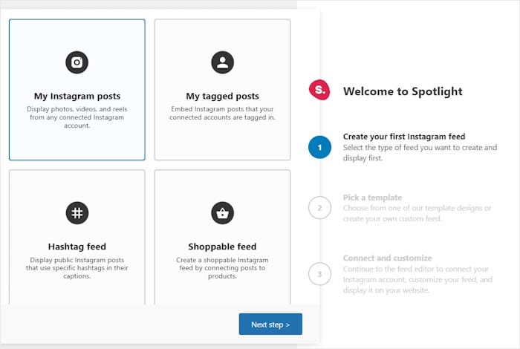The height and width of the screenshot is (349, 520).
Task: Click the Welcome to Spotlight title
Action: click(x=403, y=91)
